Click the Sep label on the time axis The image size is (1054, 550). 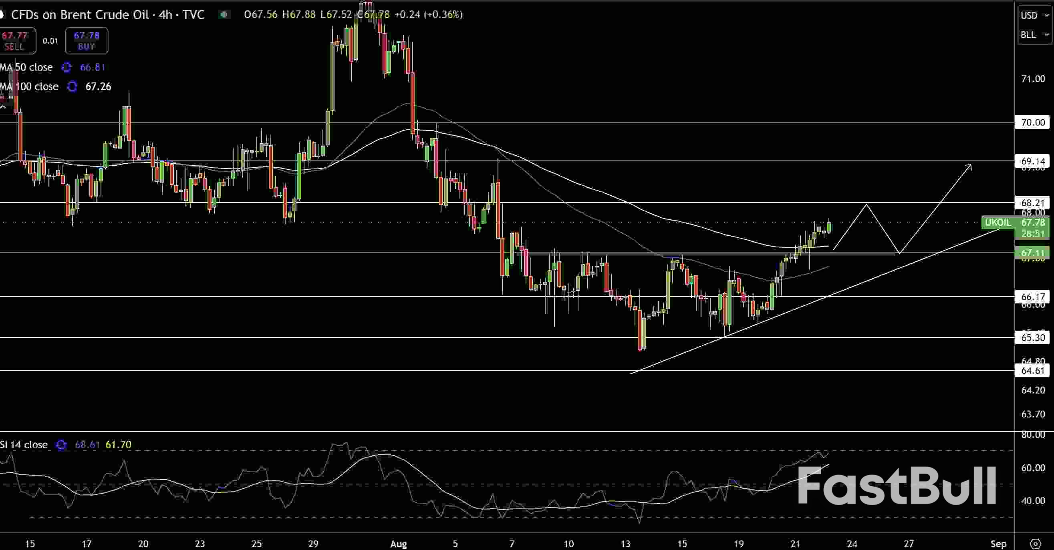[x=998, y=544]
